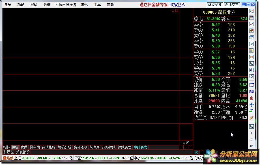Click the green arrow import icon
Screen dimensions: 260x165
pos(252,111)
